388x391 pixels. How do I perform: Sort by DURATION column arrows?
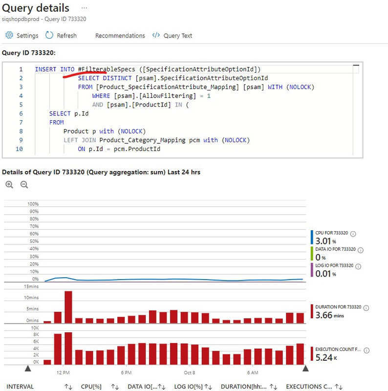click(x=274, y=387)
